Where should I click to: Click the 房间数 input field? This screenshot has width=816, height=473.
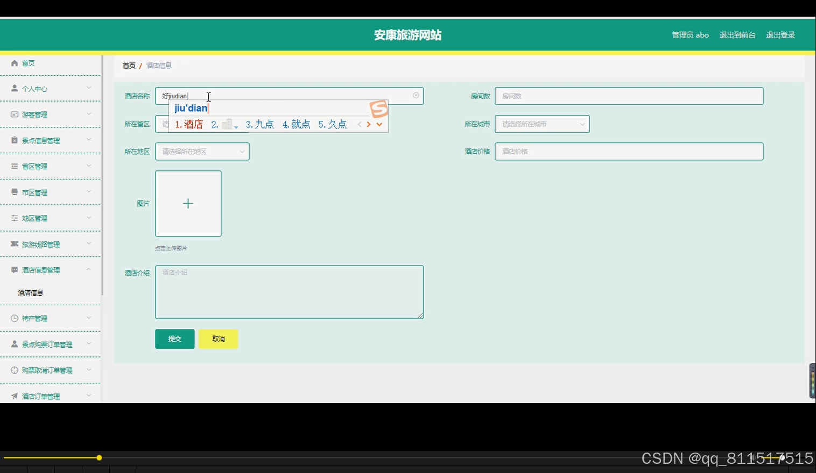click(629, 96)
